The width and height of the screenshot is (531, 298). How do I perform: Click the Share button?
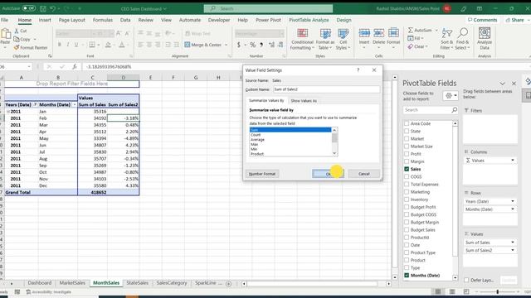(514, 20)
